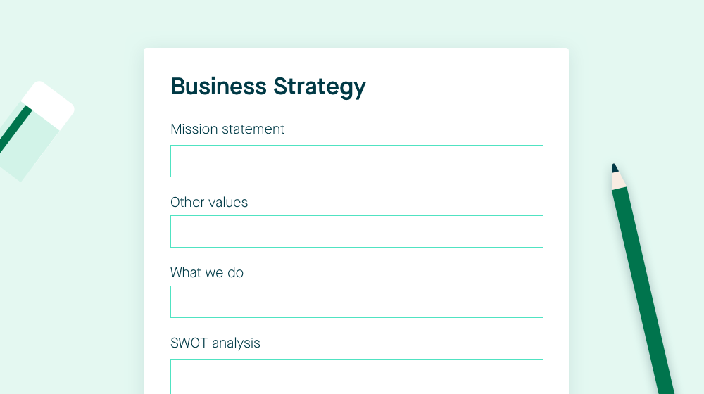Click the word Business in the title
Image resolution: width=704 pixels, height=394 pixels.
pyautogui.click(x=219, y=86)
